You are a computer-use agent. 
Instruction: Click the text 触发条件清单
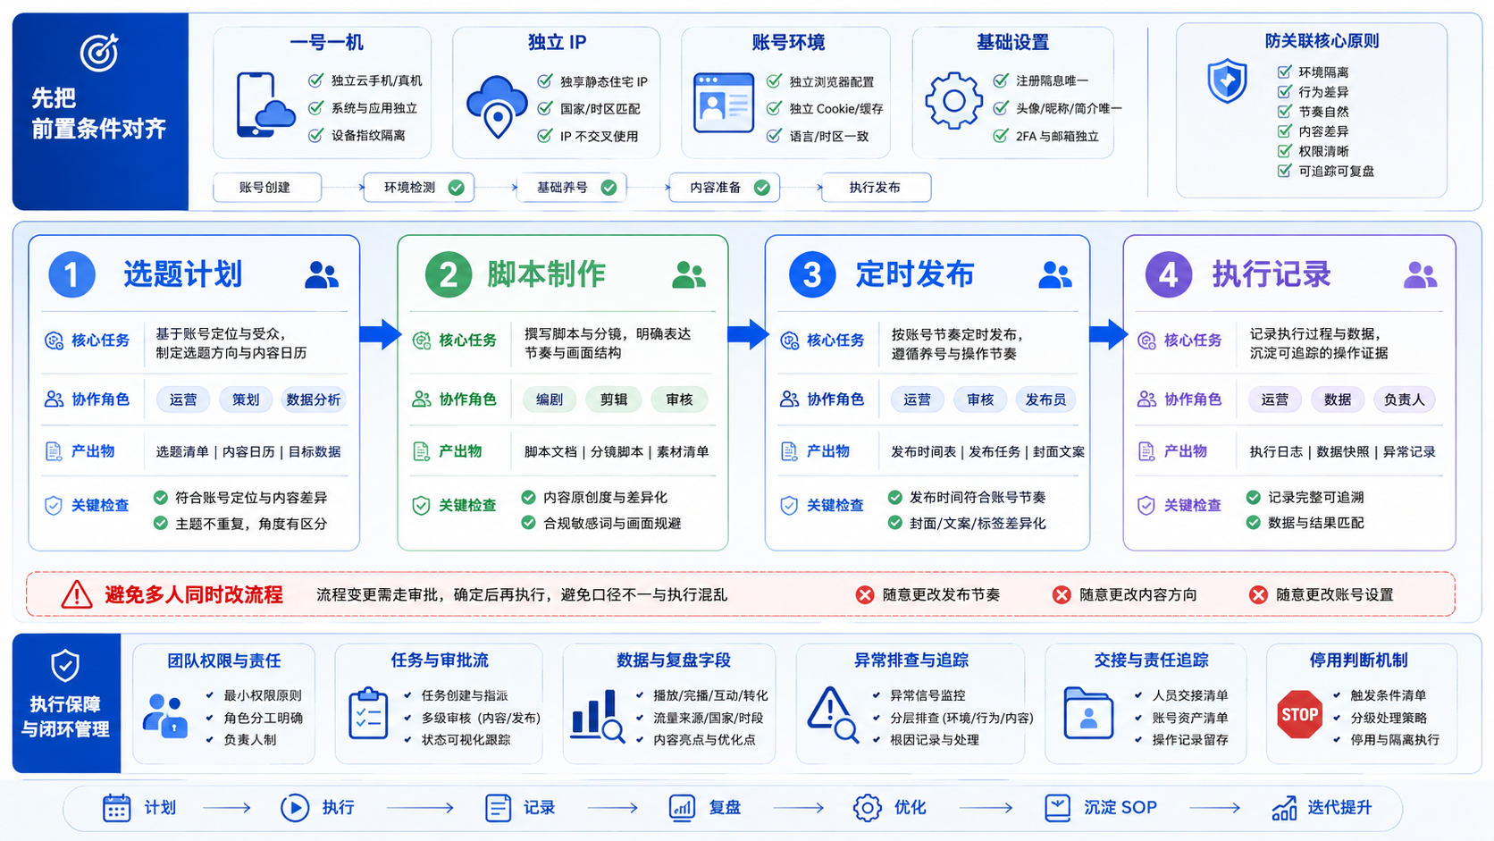[x=1389, y=695]
